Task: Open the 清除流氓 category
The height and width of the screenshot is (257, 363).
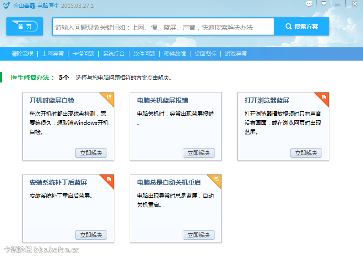Action: pyautogui.click(x=22, y=54)
